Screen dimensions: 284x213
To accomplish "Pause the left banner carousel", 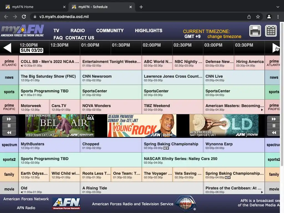I will (9, 126).
